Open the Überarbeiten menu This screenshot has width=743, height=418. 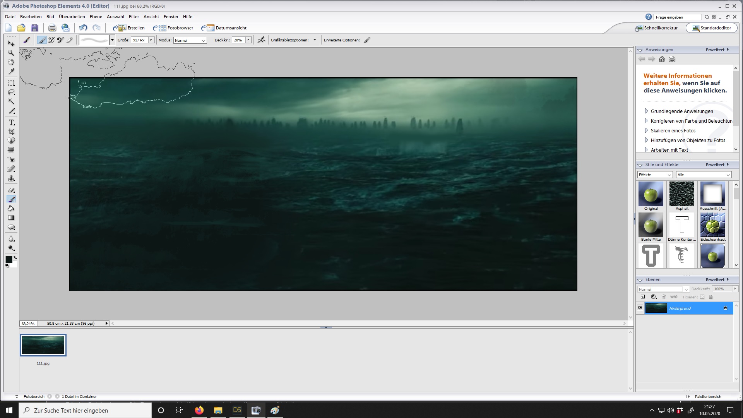coord(72,17)
